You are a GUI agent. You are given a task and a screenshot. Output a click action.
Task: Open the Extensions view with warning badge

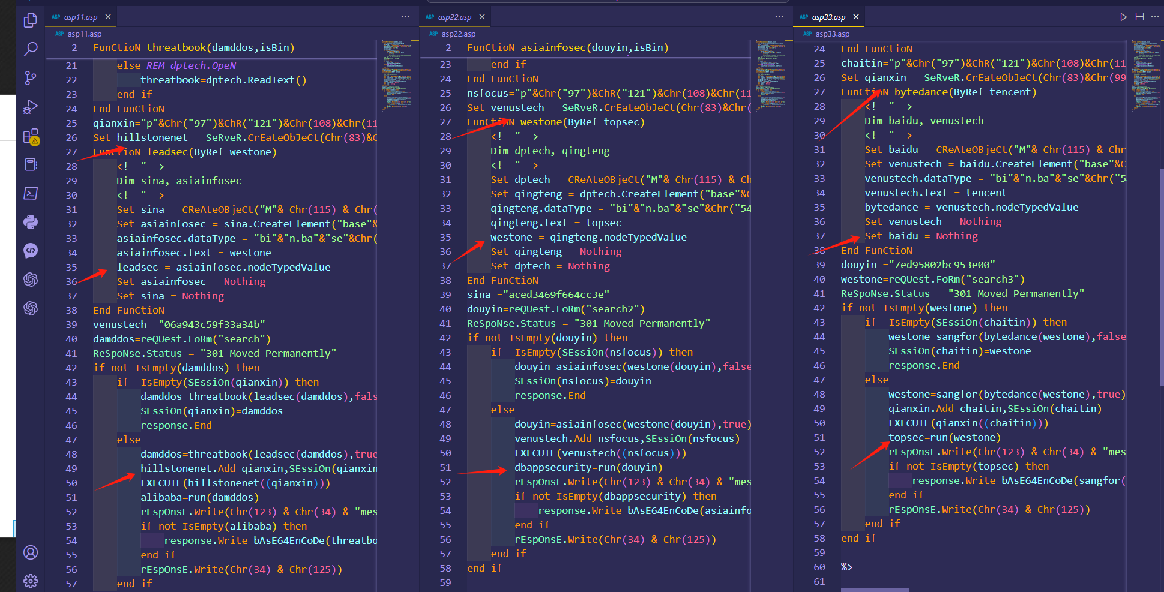pos(31,136)
